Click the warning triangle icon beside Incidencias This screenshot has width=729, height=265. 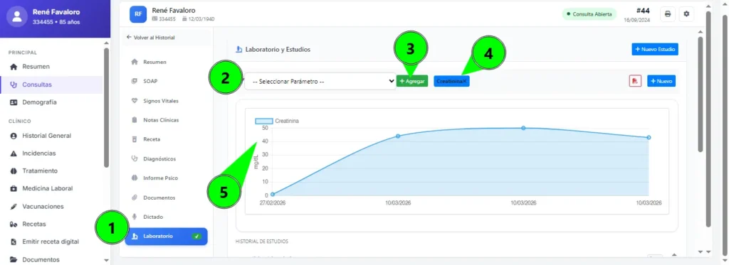(x=14, y=153)
